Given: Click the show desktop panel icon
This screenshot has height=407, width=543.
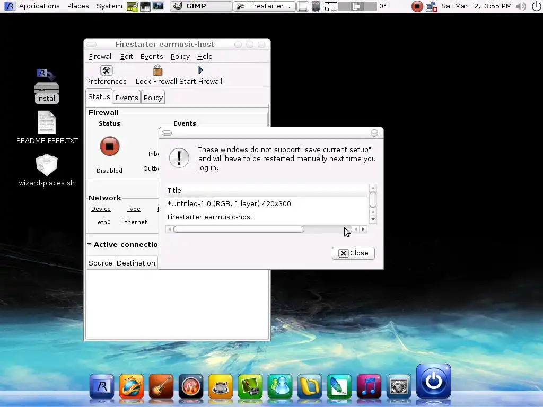Looking at the screenshot, I should tap(303, 6).
